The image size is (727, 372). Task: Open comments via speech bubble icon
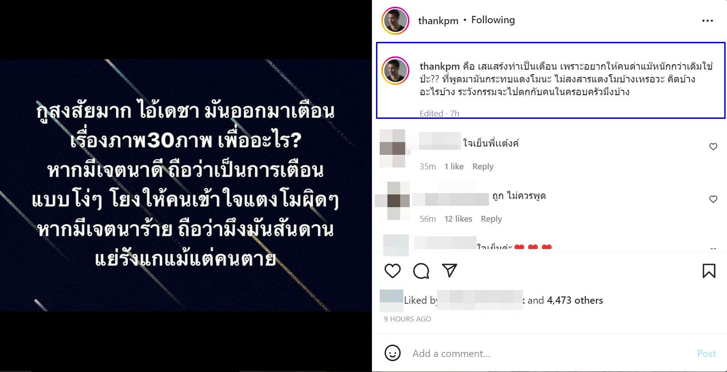421,271
